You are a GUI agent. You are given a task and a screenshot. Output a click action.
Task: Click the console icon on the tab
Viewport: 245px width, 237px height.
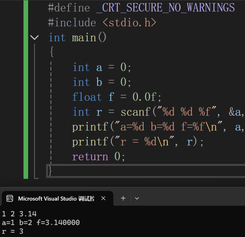click(x=10, y=199)
